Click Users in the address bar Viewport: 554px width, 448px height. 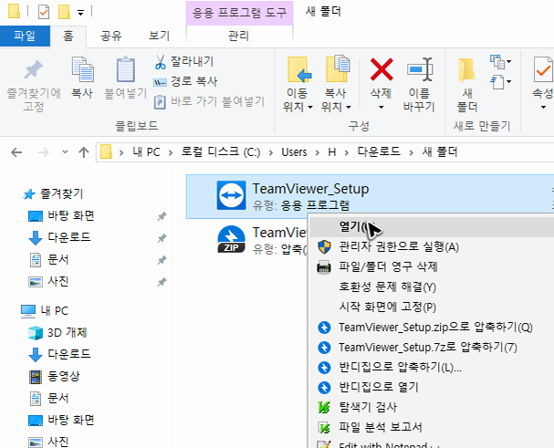pos(294,152)
